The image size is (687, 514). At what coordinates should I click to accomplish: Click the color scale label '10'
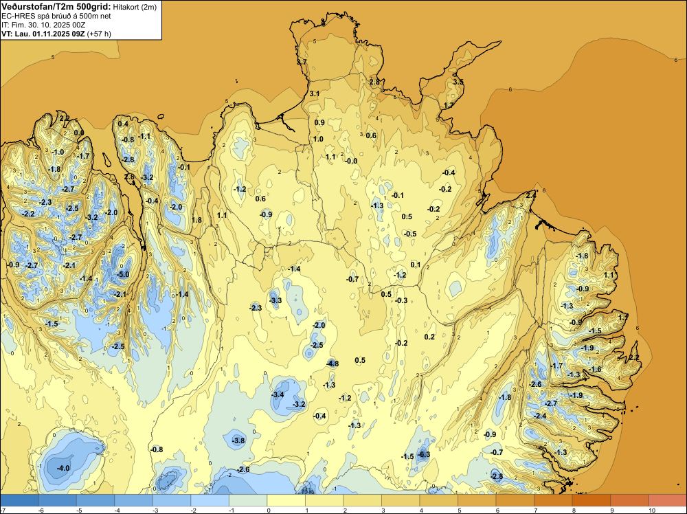click(651, 510)
